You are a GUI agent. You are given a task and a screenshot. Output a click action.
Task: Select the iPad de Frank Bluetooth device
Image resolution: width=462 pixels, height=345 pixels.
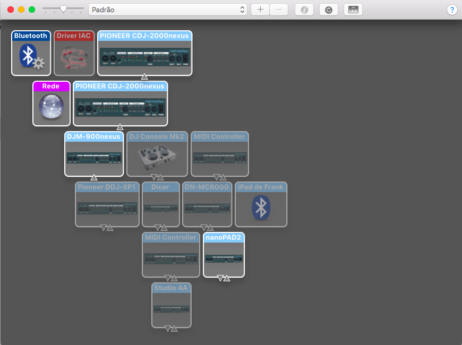tap(261, 204)
